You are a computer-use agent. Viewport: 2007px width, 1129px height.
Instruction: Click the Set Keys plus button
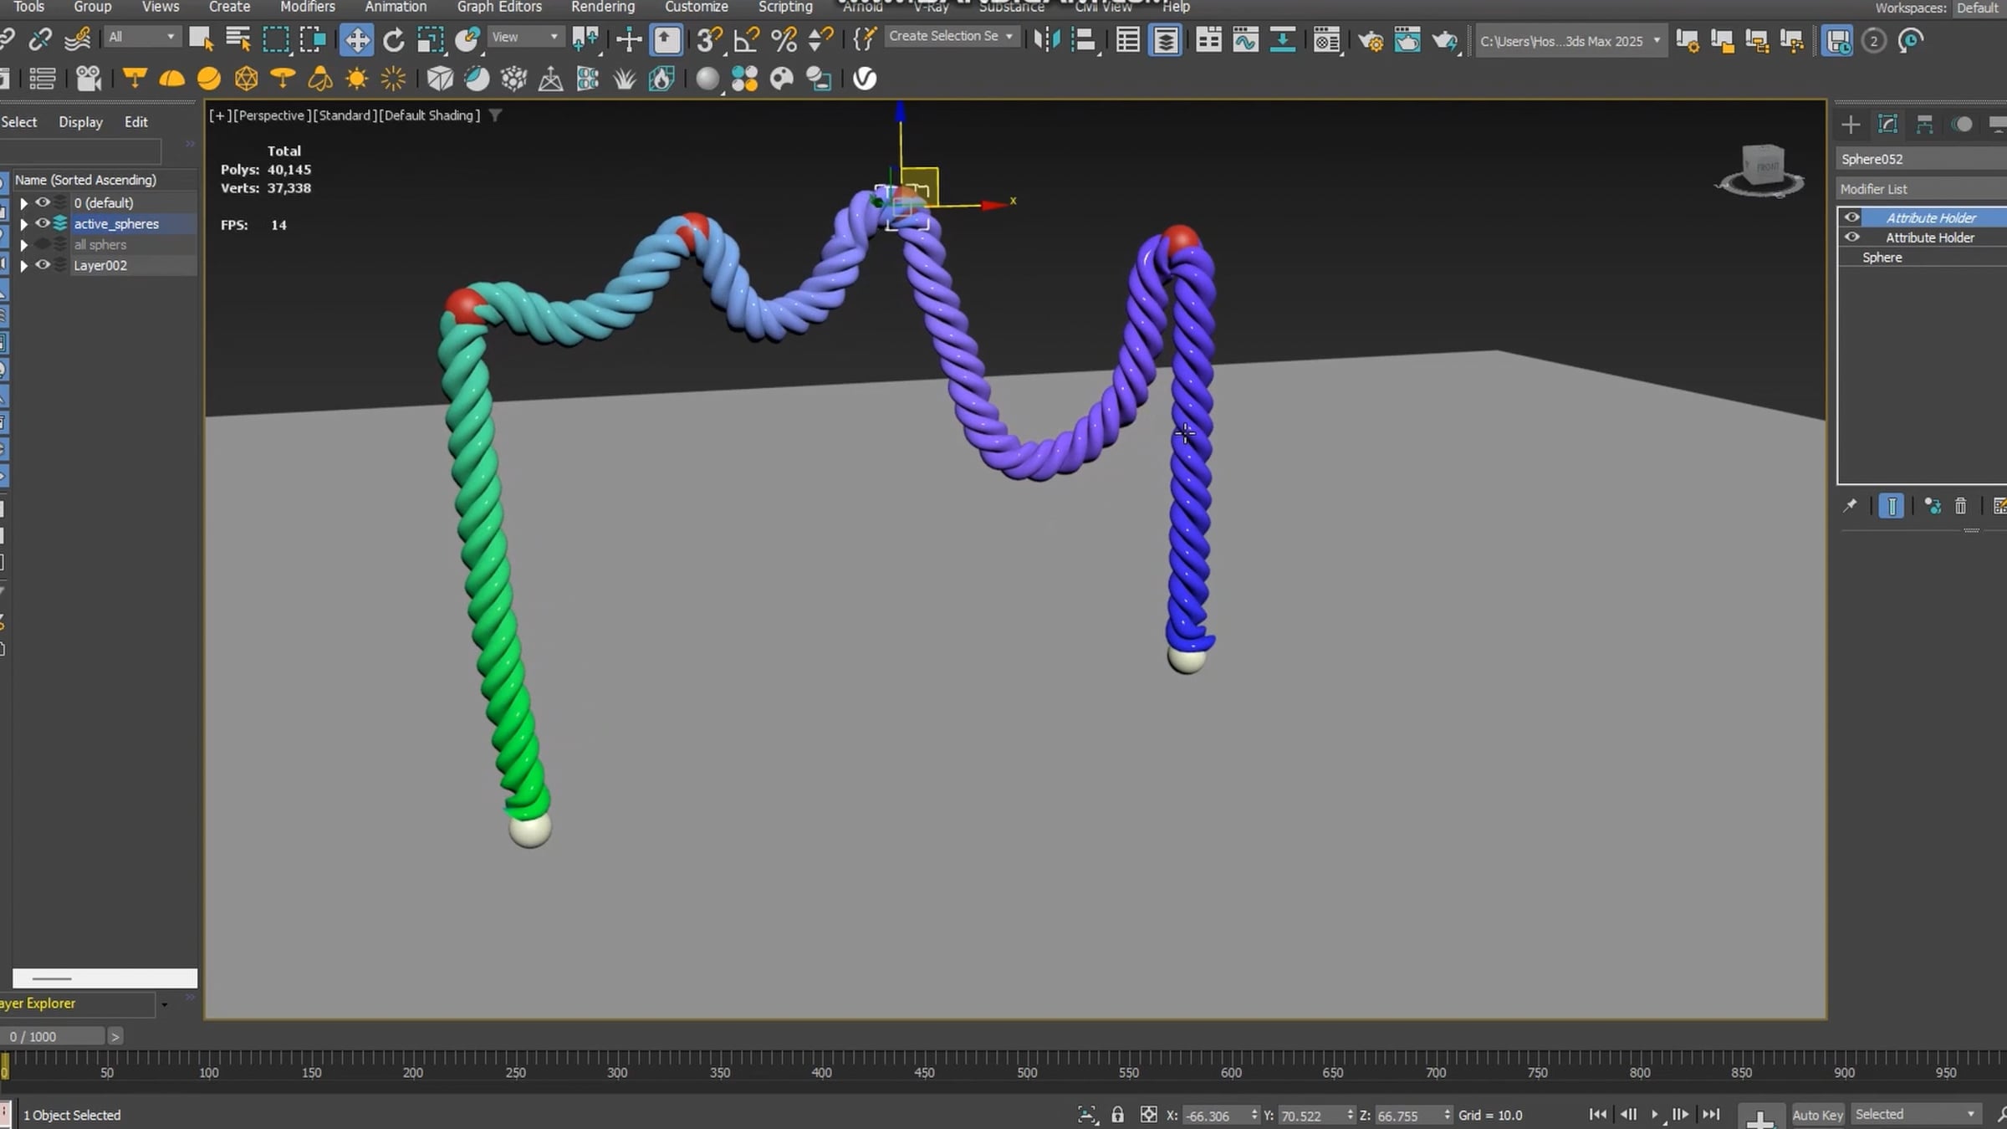pos(1760,1117)
